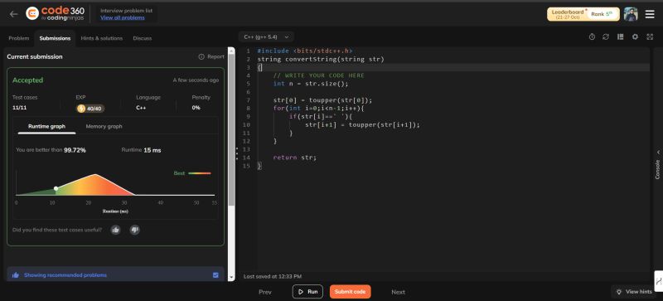The height and width of the screenshot is (301, 663).
Task: Click thumbs icon beside recommended problems
Action: (x=16, y=275)
